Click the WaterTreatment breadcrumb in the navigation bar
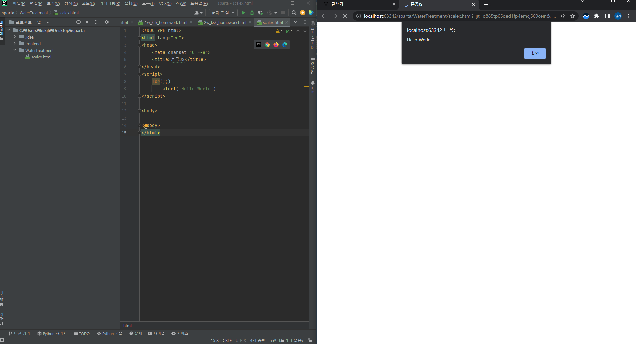 pyautogui.click(x=34, y=13)
